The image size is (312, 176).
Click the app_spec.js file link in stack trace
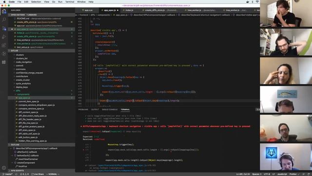pyautogui.click(x=127, y=165)
